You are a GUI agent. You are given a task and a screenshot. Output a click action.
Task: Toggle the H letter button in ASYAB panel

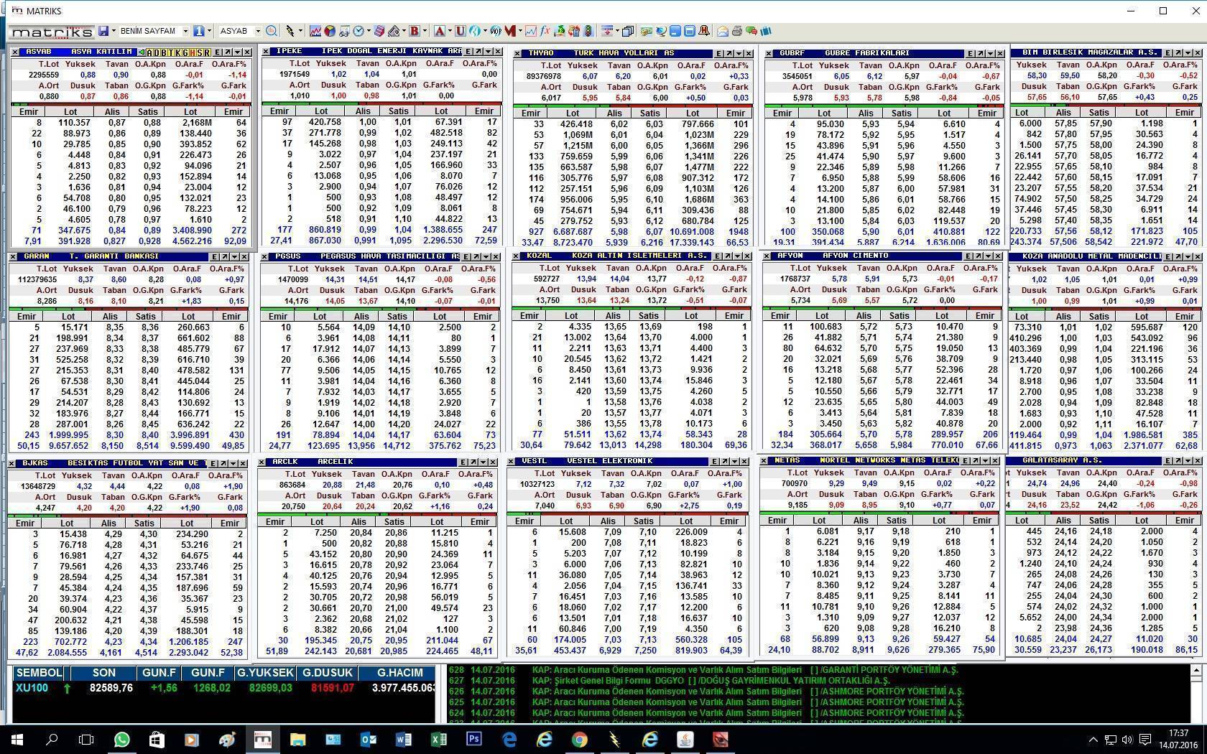click(192, 52)
